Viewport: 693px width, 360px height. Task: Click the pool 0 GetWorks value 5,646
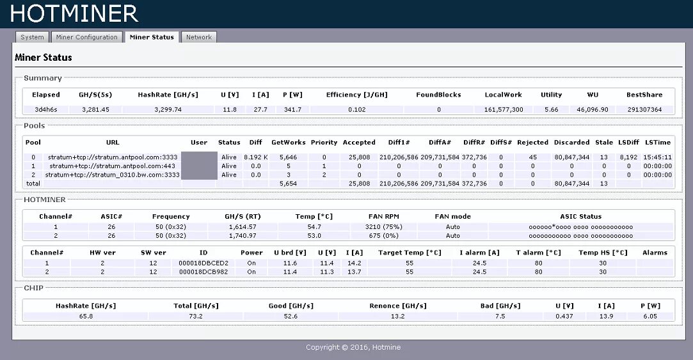pos(288,157)
